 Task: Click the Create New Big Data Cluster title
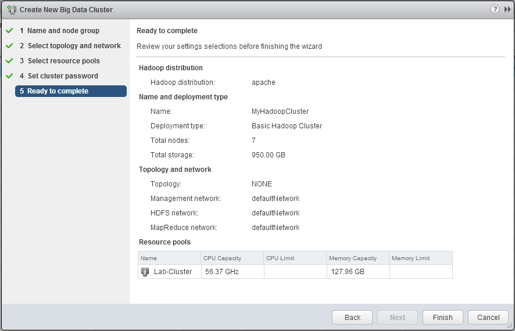(x=66, y=9)
